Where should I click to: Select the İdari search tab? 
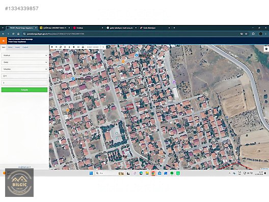tap(4, 47)
